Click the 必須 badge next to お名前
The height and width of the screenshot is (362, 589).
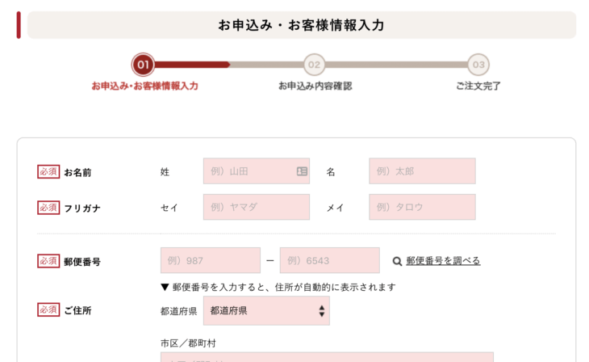point(48,171)
